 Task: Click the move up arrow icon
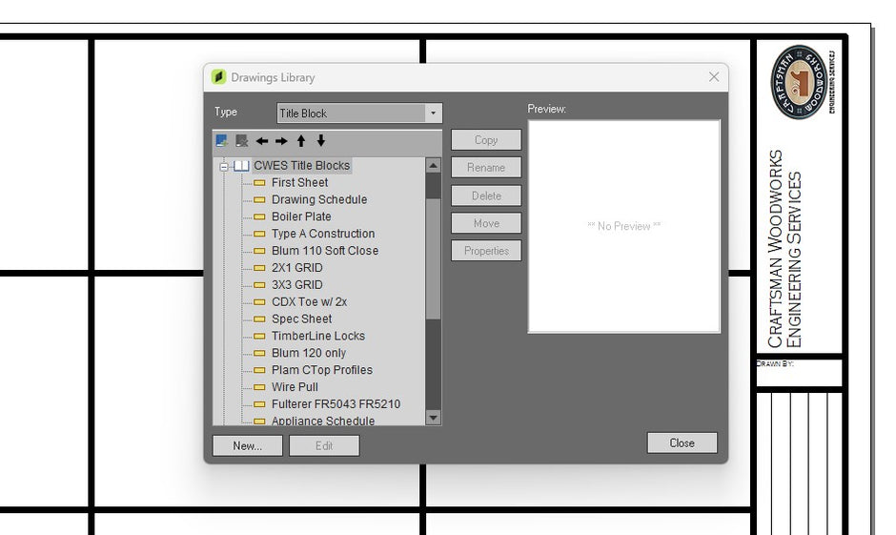click(301, 141)
